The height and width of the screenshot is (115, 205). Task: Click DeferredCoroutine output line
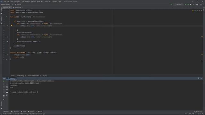(x=24, y=83)
